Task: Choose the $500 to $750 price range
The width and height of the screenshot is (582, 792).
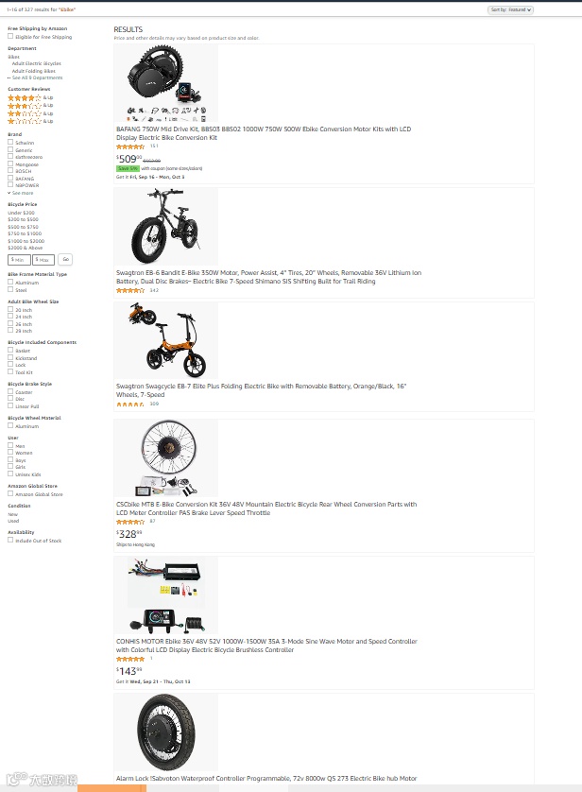Action: 24,227
